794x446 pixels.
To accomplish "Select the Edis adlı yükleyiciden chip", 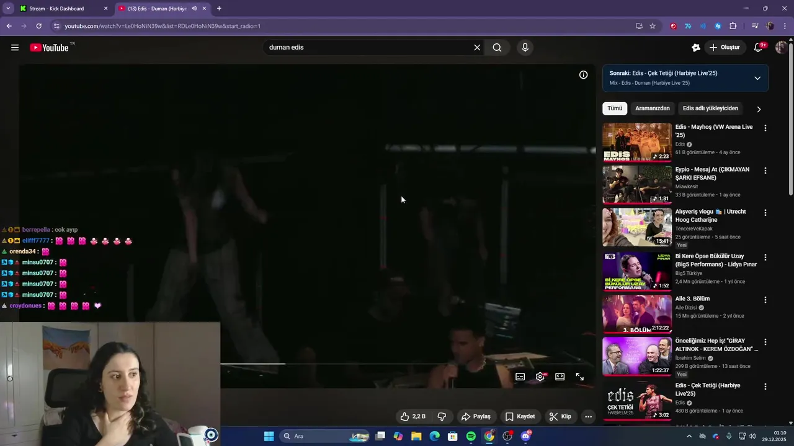I will [710, 108].
